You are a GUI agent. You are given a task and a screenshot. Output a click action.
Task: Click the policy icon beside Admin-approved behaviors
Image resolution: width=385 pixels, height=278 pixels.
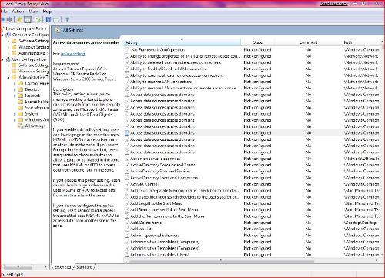(x=127, y=236)
